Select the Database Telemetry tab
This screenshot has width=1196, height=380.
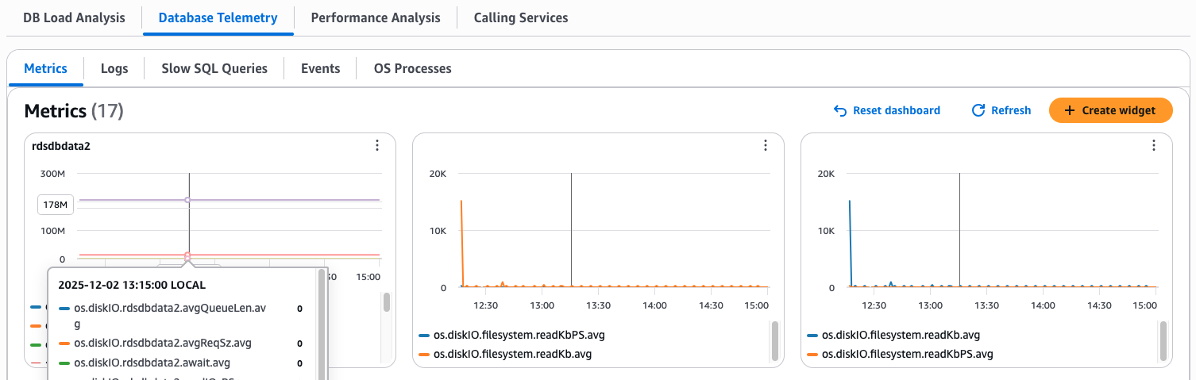218,17
